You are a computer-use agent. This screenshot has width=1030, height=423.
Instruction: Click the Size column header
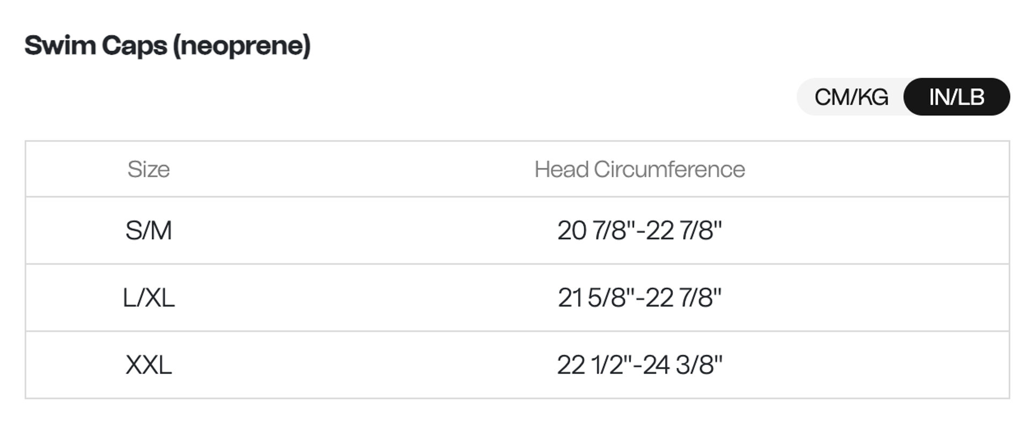[149, 169]
